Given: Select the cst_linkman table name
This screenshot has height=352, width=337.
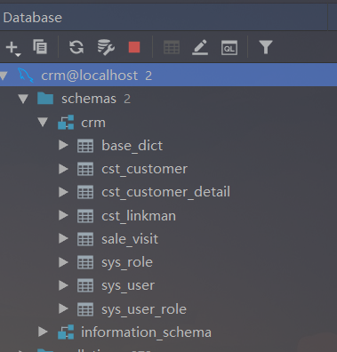Looking at the screenshot, I should (139, 216).
